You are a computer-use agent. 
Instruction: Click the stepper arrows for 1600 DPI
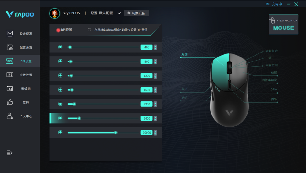click(155, 90)
